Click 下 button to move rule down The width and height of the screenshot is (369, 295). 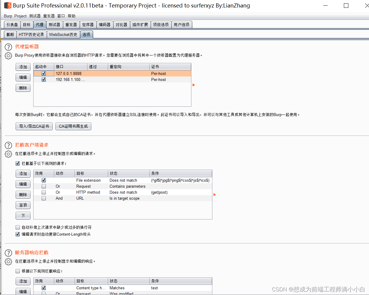pos(23,216)
